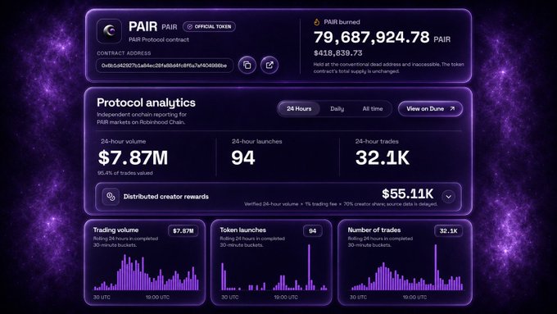Copy the contract address
Viewport: 557px width, 314px height.
pos(247,65)
